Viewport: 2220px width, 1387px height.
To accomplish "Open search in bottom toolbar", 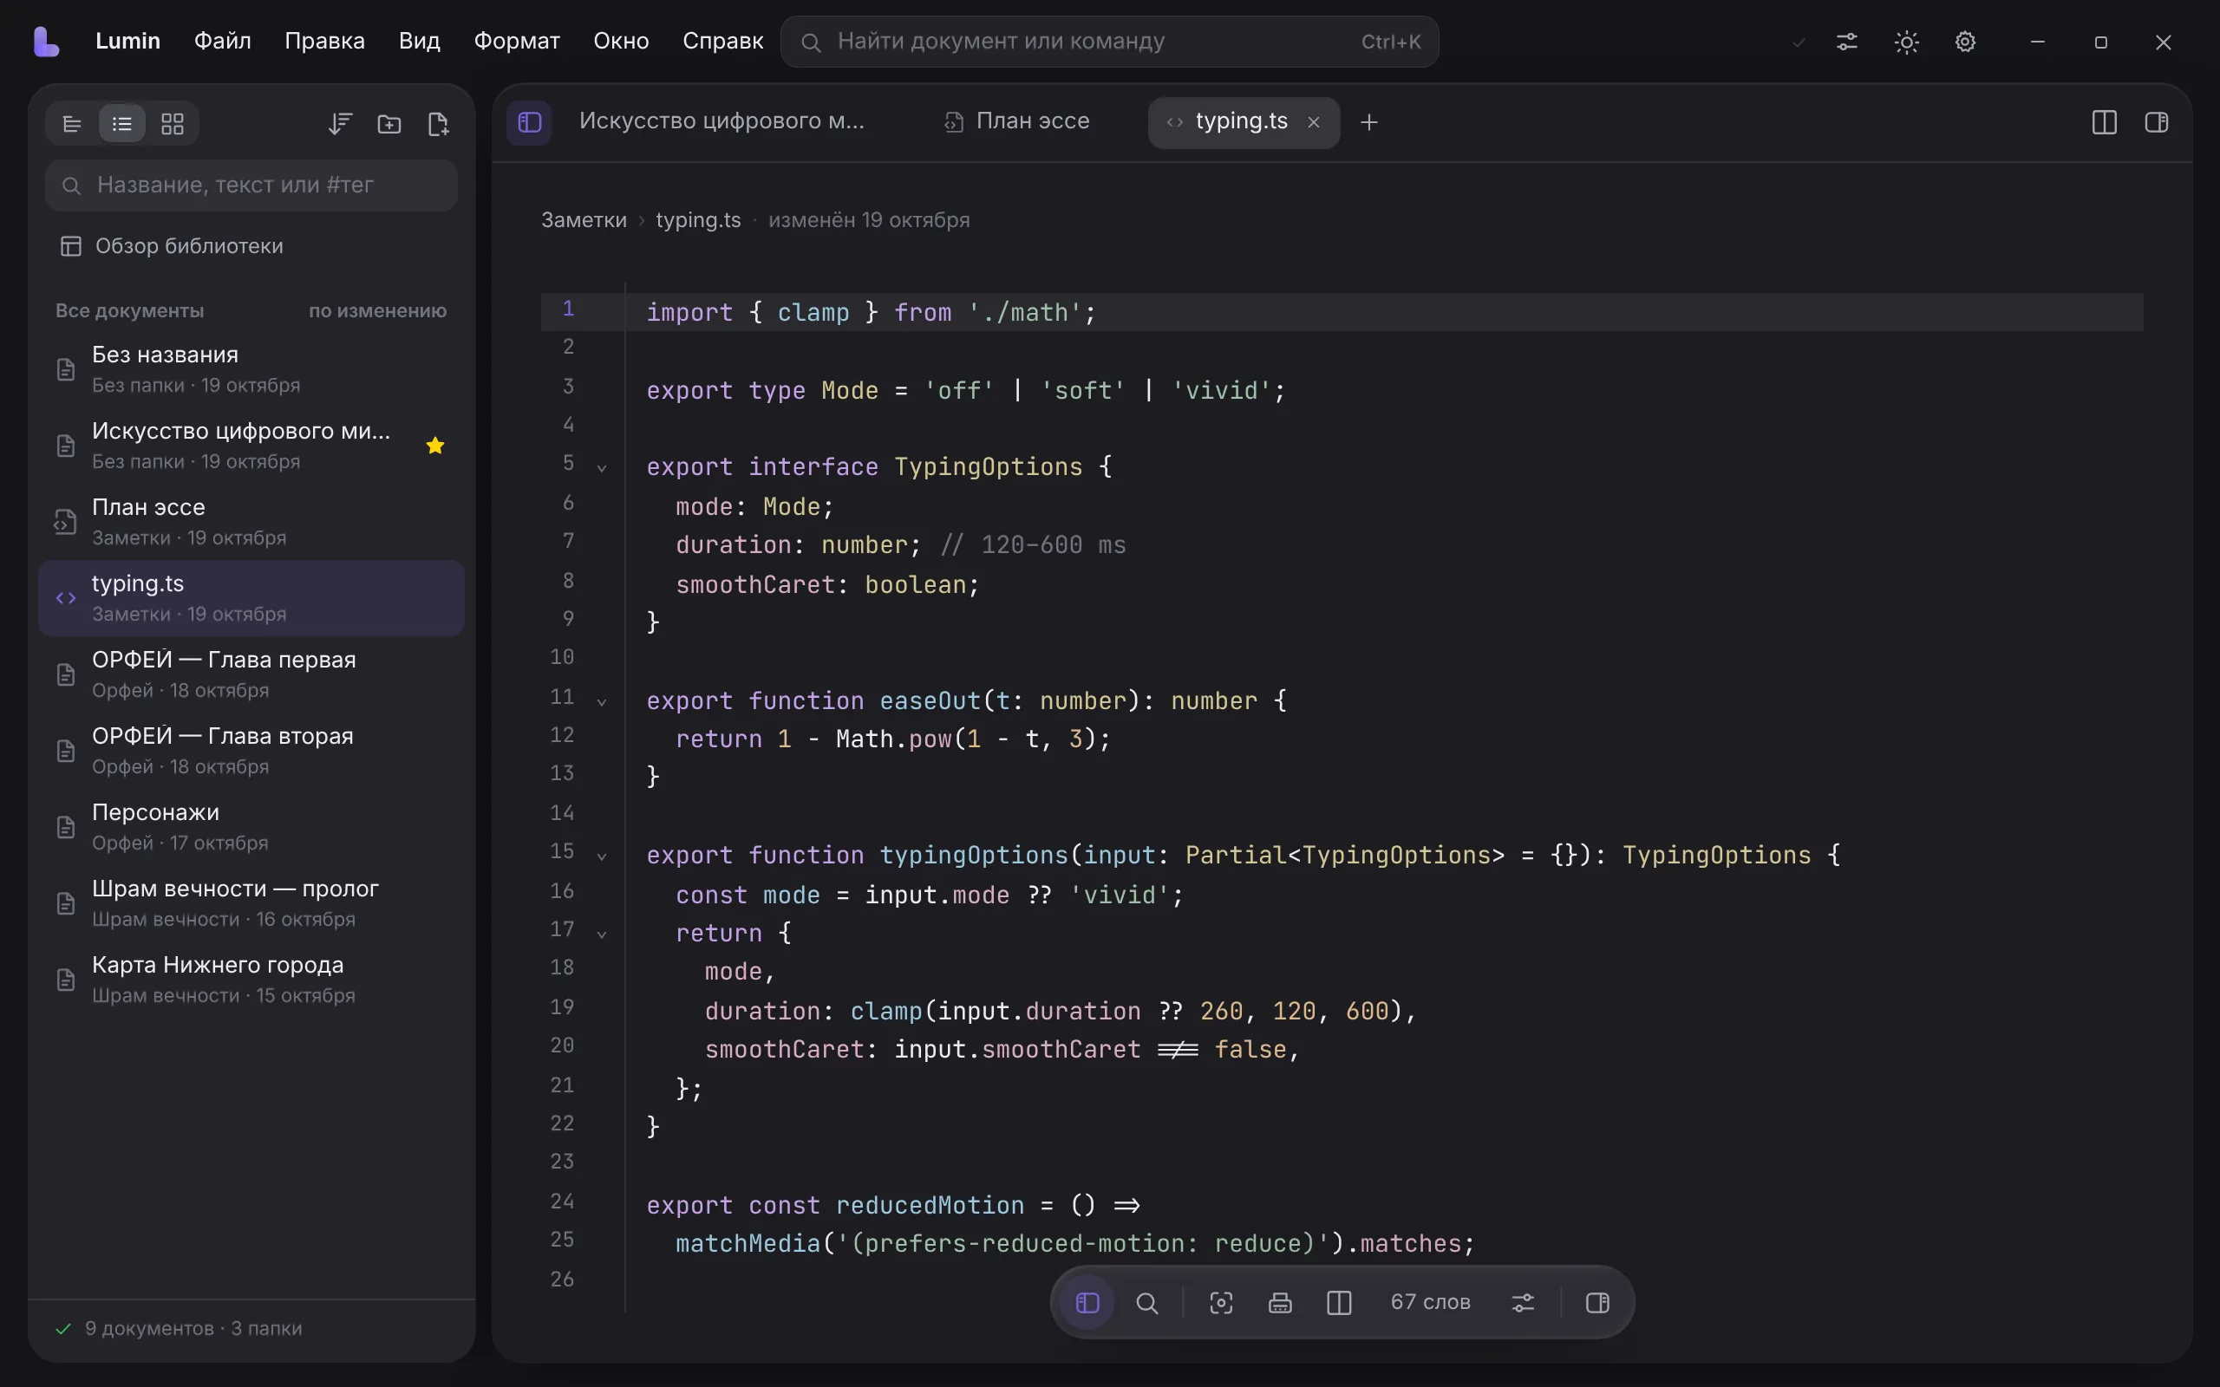I will coord(1146,1303).
